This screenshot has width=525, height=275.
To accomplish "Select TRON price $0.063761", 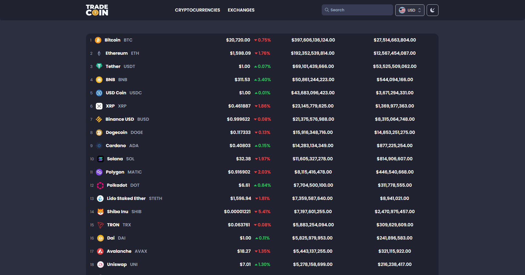I will point(239,225).
